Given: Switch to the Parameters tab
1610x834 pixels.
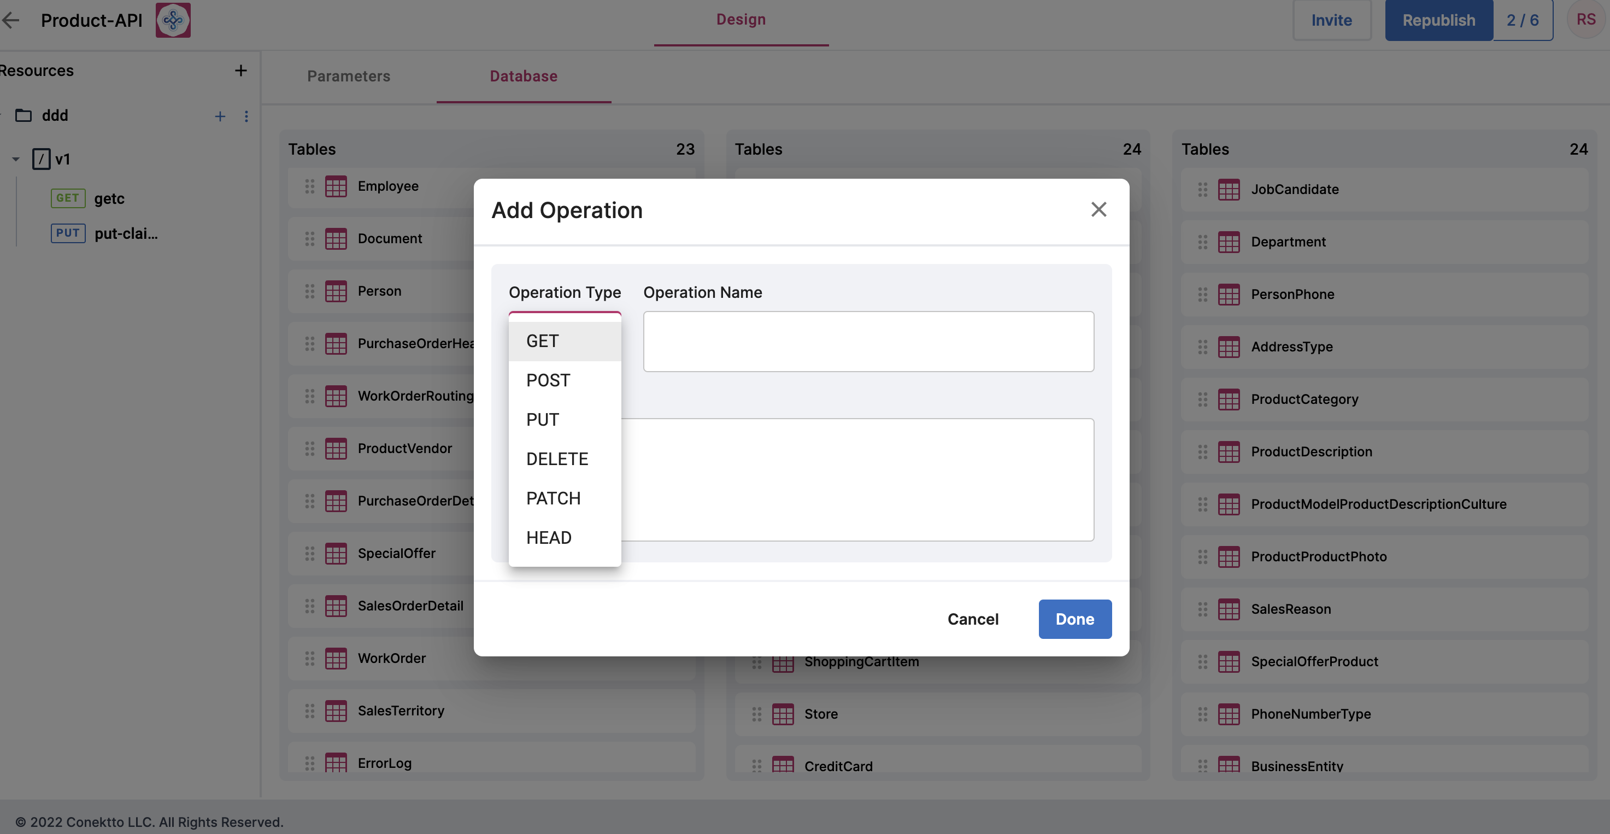Looking at the screenshot, I should coord(348,77).
